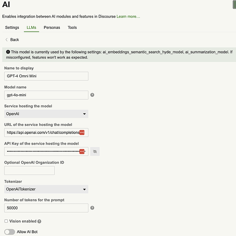Click the 'AI' page heading
This screenshot has height=236, width=236.
[6, 4]
